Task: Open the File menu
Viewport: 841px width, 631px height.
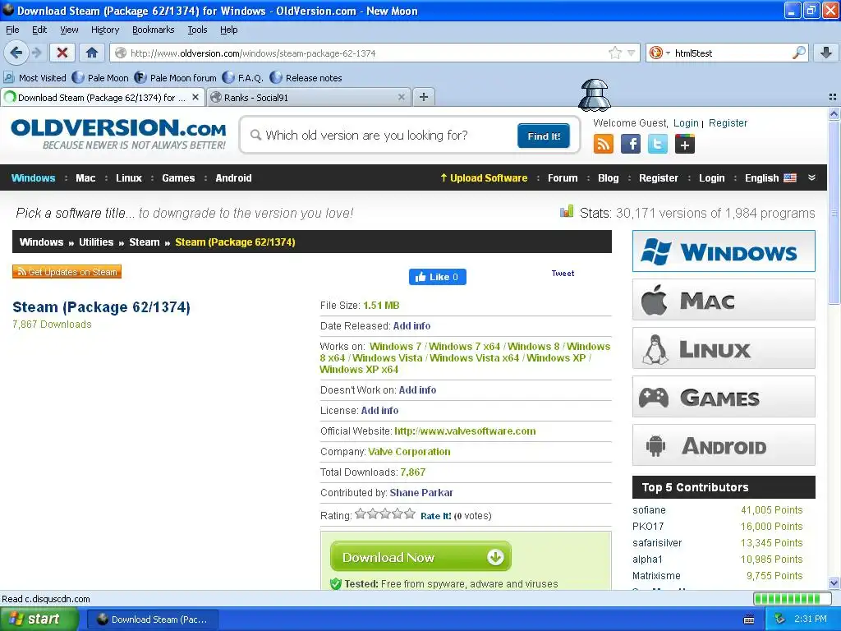Action: pyautogui.click(x=12, y=30)
